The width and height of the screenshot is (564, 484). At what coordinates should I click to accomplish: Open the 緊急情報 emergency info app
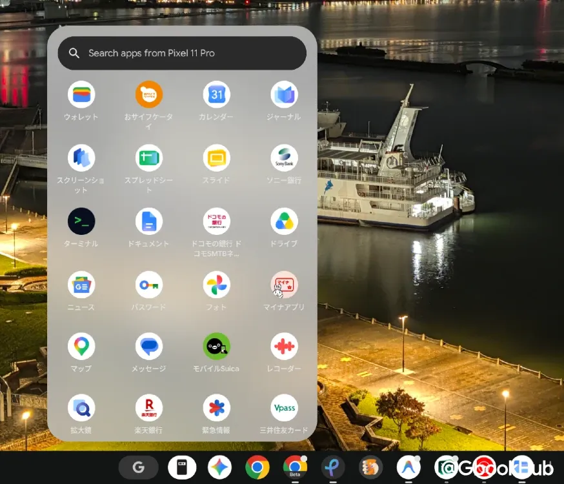tap(217, 408)
